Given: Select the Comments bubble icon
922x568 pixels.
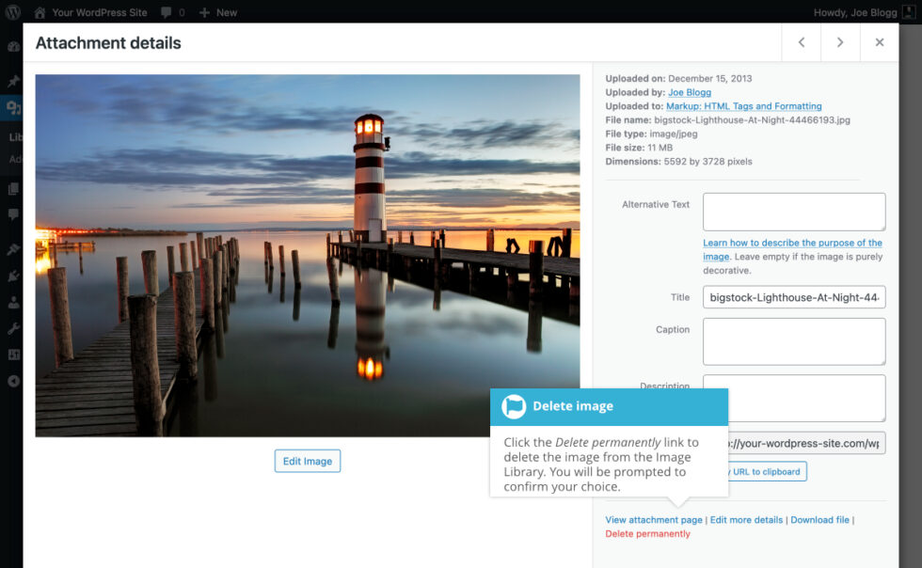Looking at the screenshot, I should 12,215.
